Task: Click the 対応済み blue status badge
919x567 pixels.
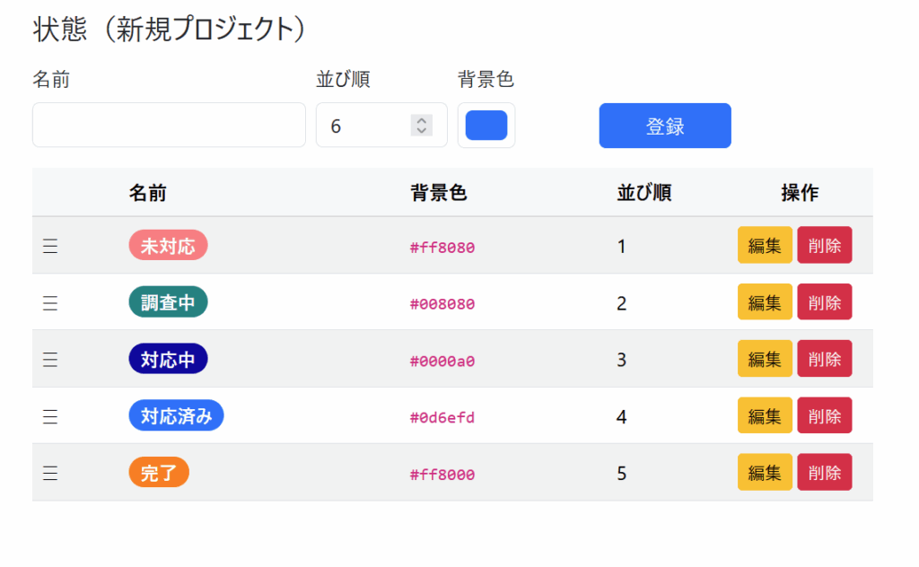Action: 176,415
